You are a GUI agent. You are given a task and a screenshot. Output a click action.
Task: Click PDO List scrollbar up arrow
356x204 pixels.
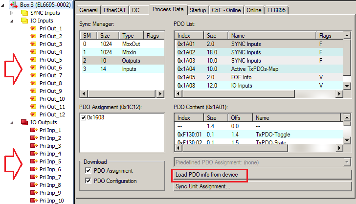pyautogui.click(x=347, y=35)
